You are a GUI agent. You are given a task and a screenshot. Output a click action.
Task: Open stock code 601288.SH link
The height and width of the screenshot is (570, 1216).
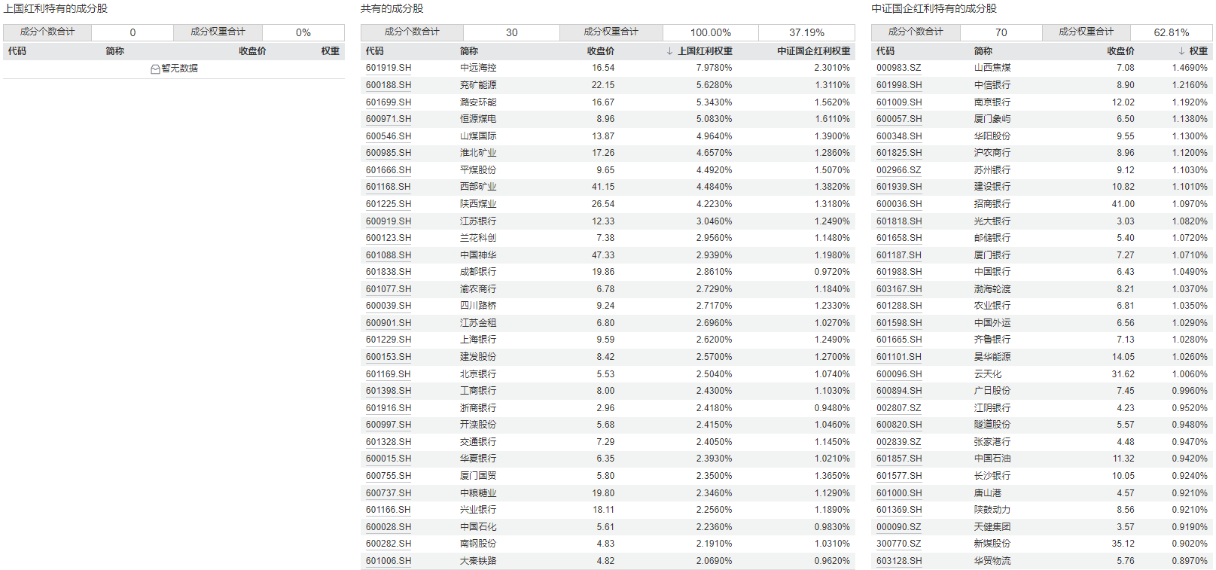pos(899,306)
